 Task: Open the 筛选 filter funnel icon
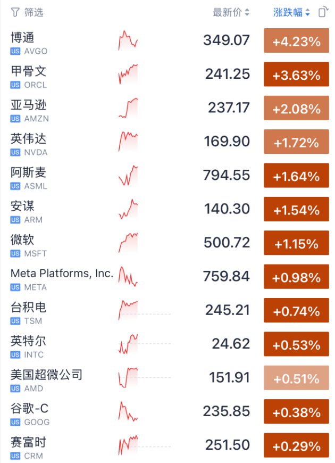coord(15,12)
